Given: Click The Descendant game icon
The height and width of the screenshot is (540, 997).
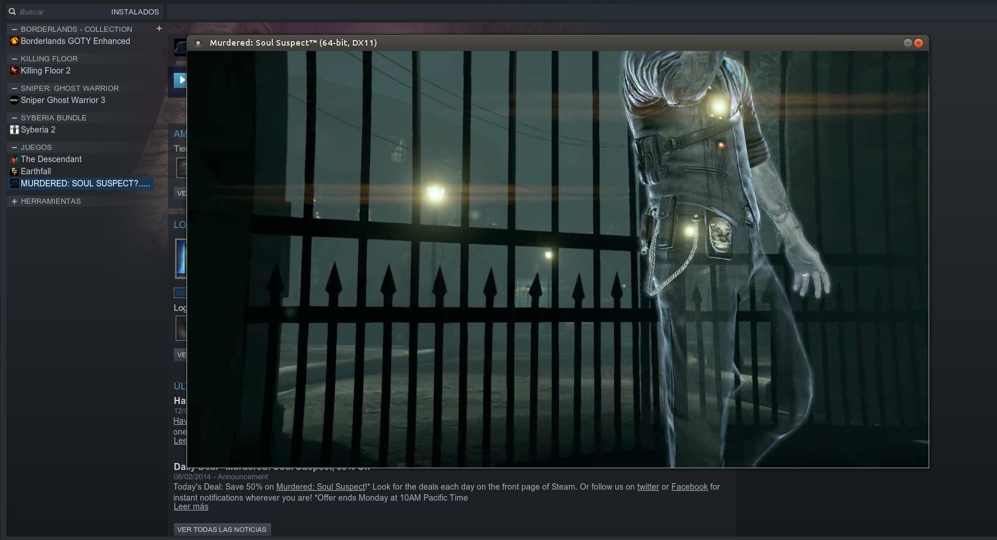Looking at the screenshot, I should [x=14, y=159].
